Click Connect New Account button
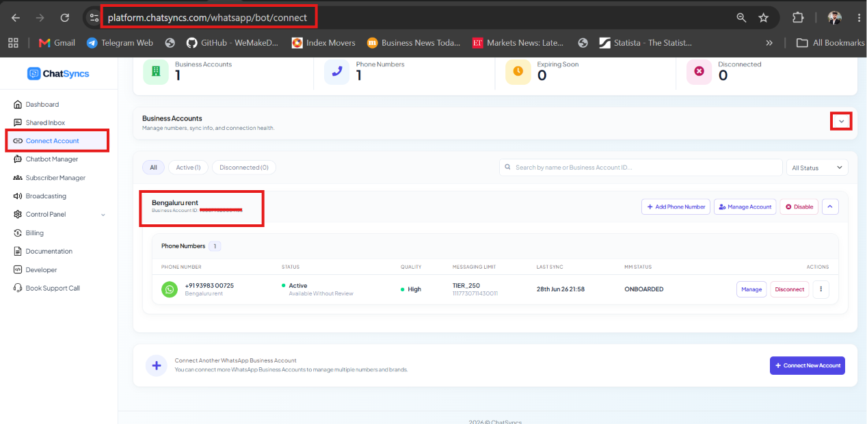The width and height of the screenshot is (867, 424). 808,365
